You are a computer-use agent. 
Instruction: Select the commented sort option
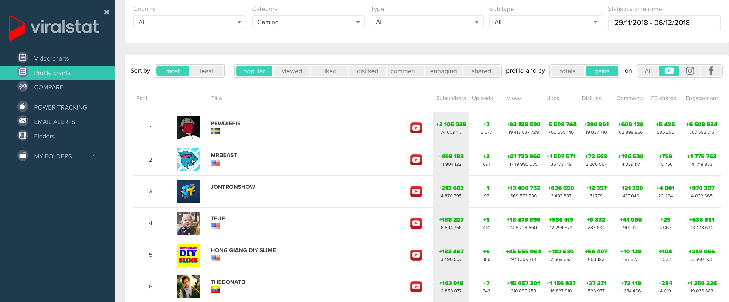point(405,71)
